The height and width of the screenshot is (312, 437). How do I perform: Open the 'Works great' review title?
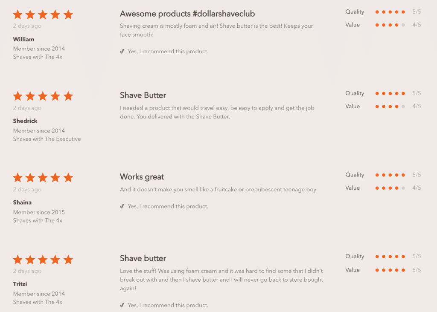pos(142,177)
